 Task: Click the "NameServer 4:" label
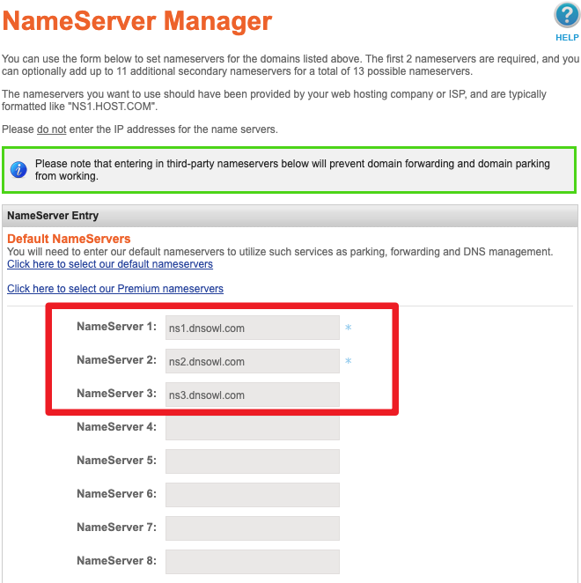(116, 427)
